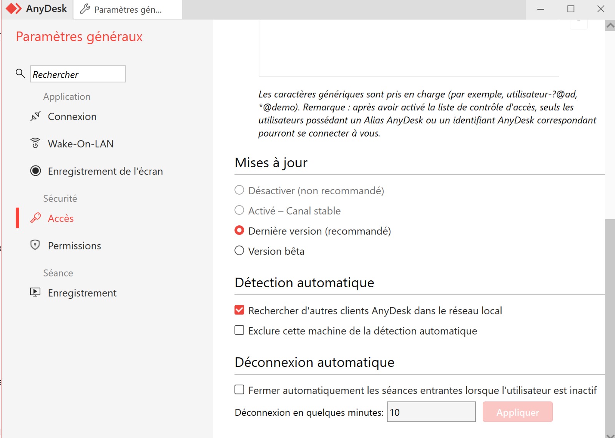Viewport: 615px width, 438px height.
Task: Select Version bêta update channel
Action: (239, 251)
